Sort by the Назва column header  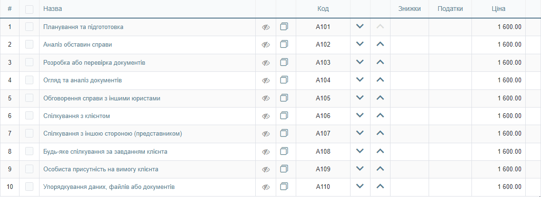[x=52, y=9]
